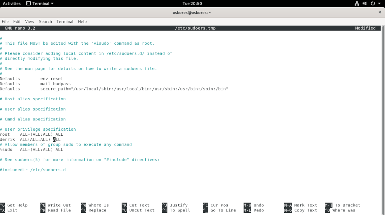
Task: Click the Cmnd alias specification comment
Action: [33, 119]
